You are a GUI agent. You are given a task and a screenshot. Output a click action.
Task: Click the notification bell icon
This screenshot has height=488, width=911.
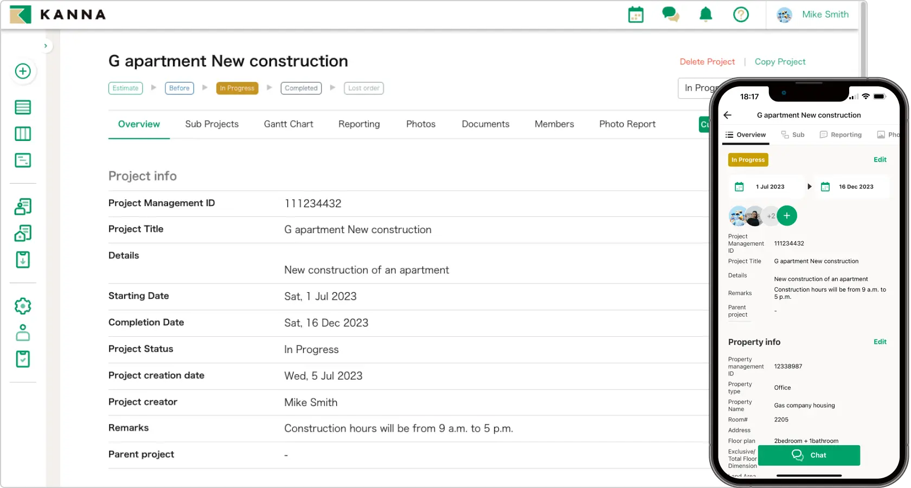[x=705, y=15]
